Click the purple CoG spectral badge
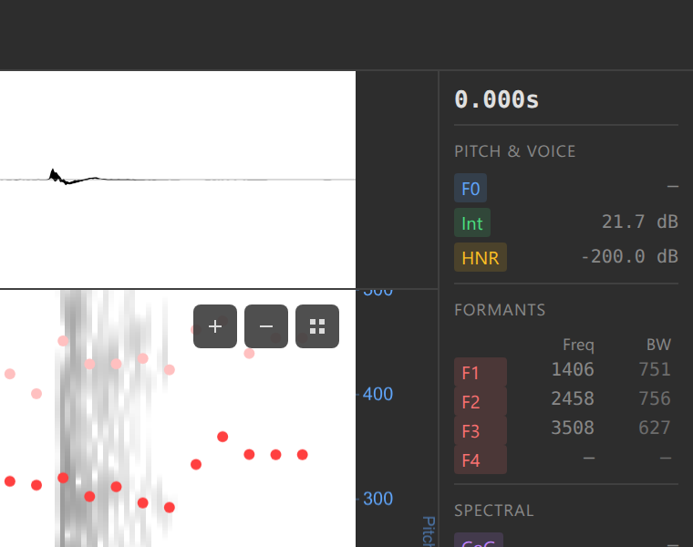 click(x=479, y=541)
